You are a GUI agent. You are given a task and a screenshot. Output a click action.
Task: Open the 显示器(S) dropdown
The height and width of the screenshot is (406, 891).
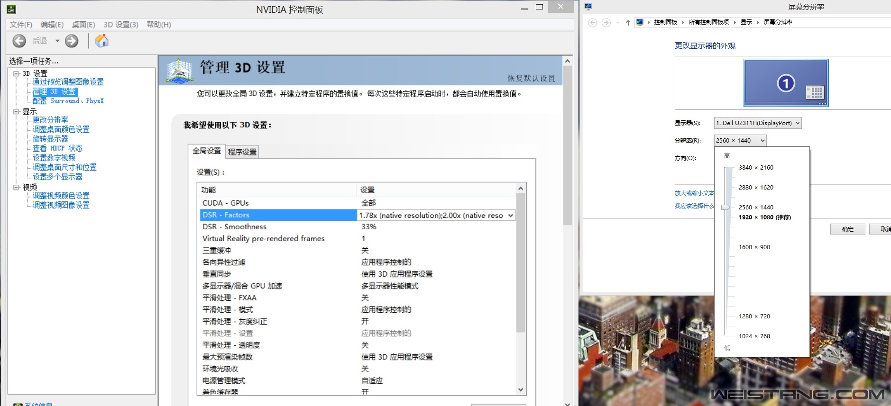coord(758,123)
